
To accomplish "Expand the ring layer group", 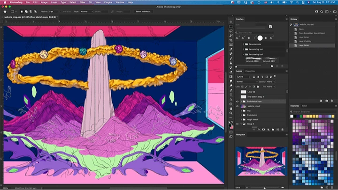I will point(241,111).
